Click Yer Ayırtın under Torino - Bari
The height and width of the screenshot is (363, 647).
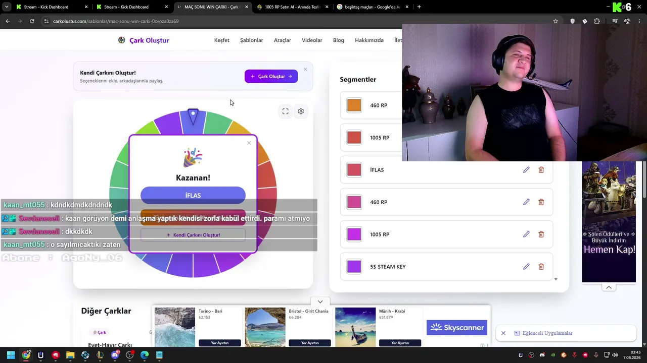(x=220, y=343)
